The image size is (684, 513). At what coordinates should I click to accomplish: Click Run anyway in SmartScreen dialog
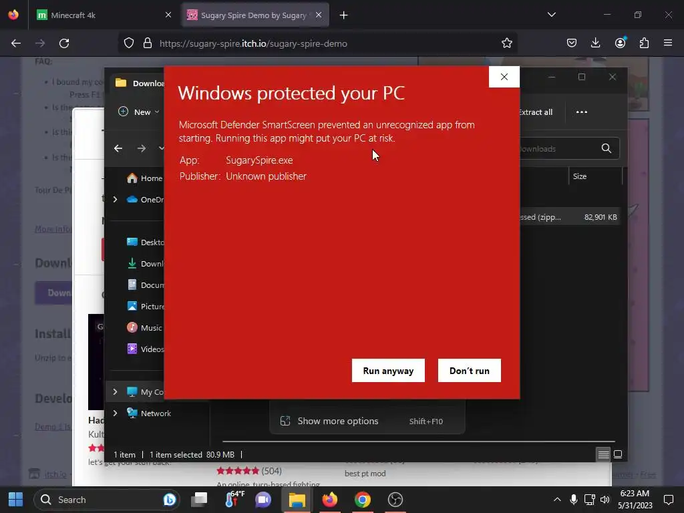pos(388,370)
